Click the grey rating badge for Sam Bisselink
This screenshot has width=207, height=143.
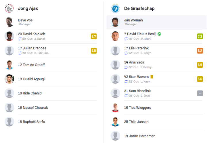(x=200, y=93)
